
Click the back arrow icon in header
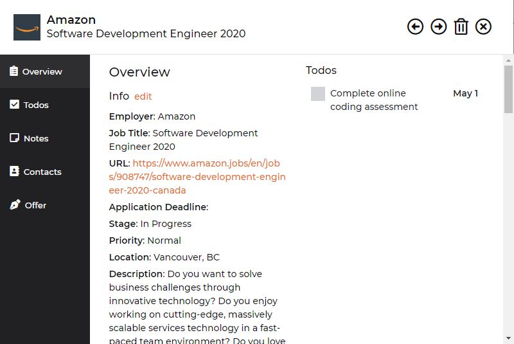[415, 26]
